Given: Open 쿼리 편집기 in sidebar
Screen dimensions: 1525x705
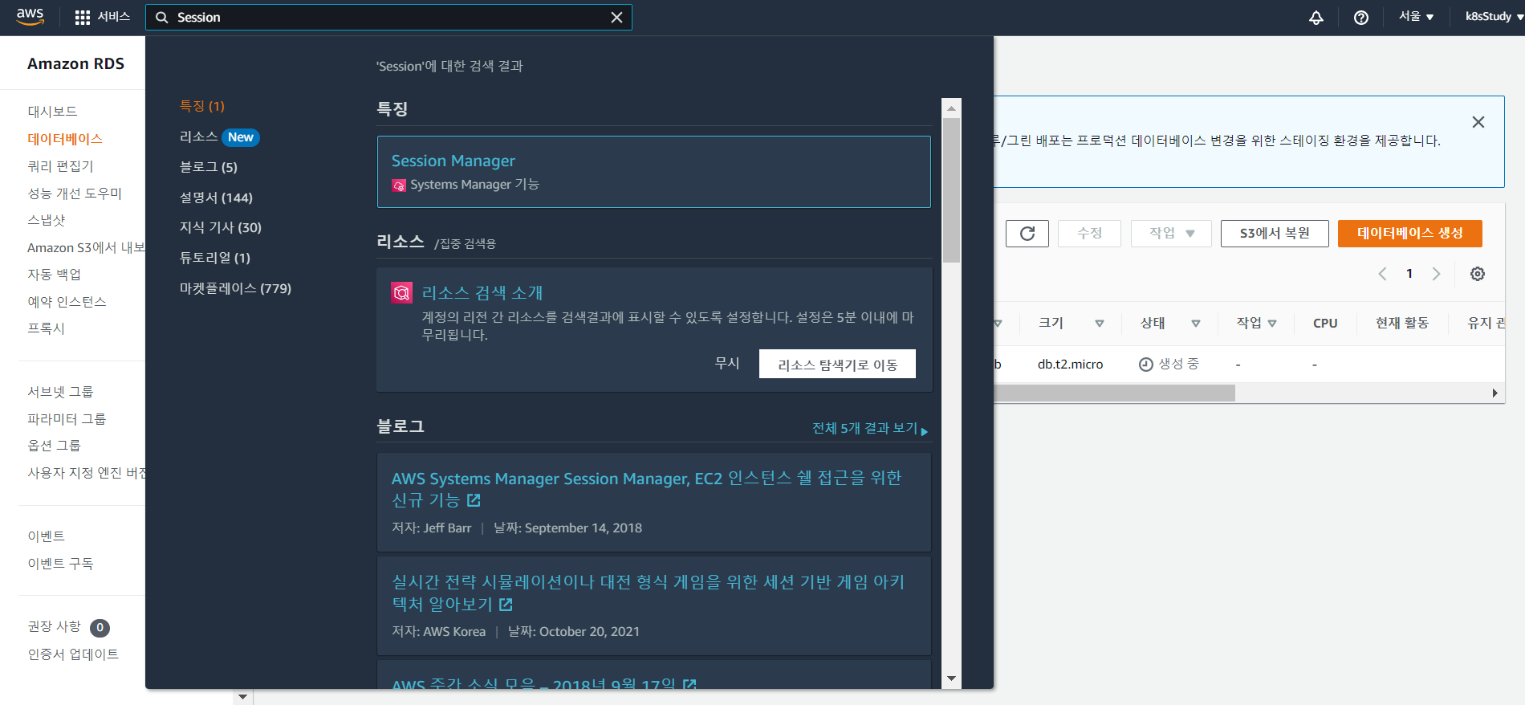Looking at the screenshot, I should [60, 166].
